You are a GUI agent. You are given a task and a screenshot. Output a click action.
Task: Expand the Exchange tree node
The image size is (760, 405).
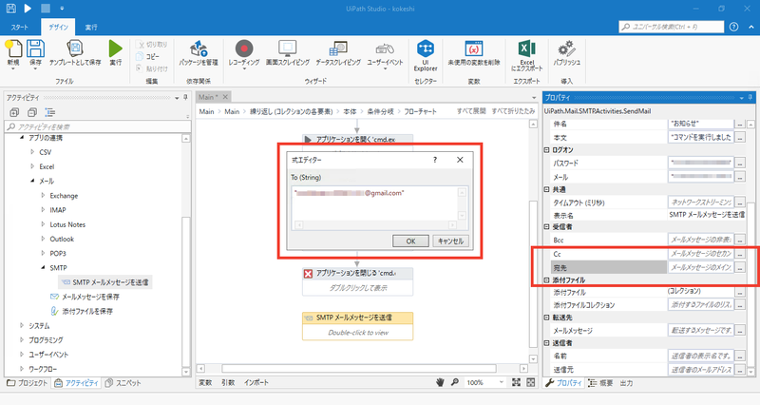pos(43,196)
